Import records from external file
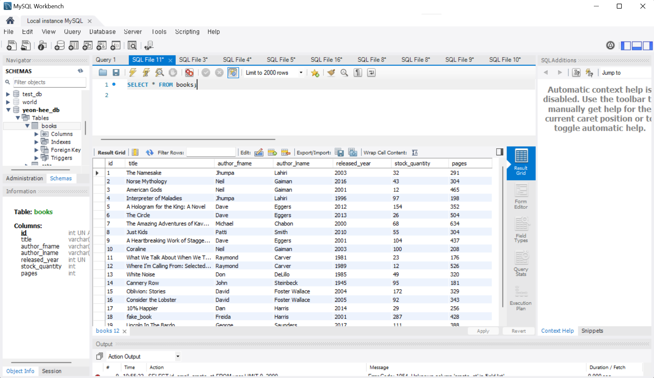 353,152
